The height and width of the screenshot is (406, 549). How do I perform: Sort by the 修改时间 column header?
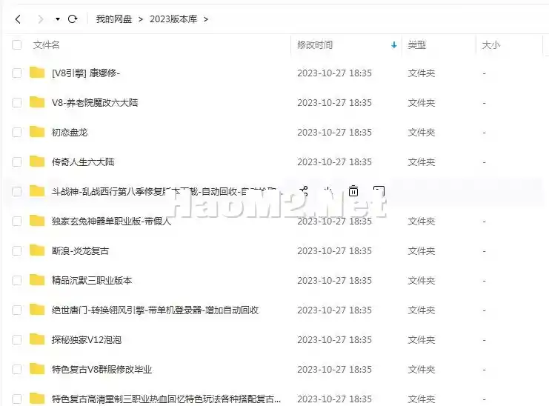pyautogui.click(x=315, y=44)
